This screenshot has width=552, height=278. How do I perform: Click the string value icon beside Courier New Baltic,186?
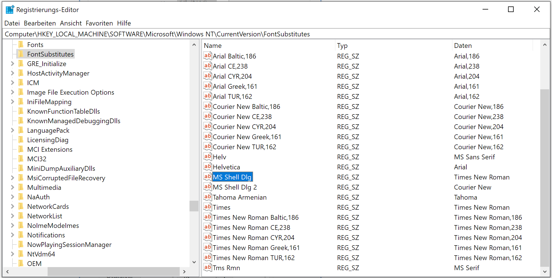(208, 106)
